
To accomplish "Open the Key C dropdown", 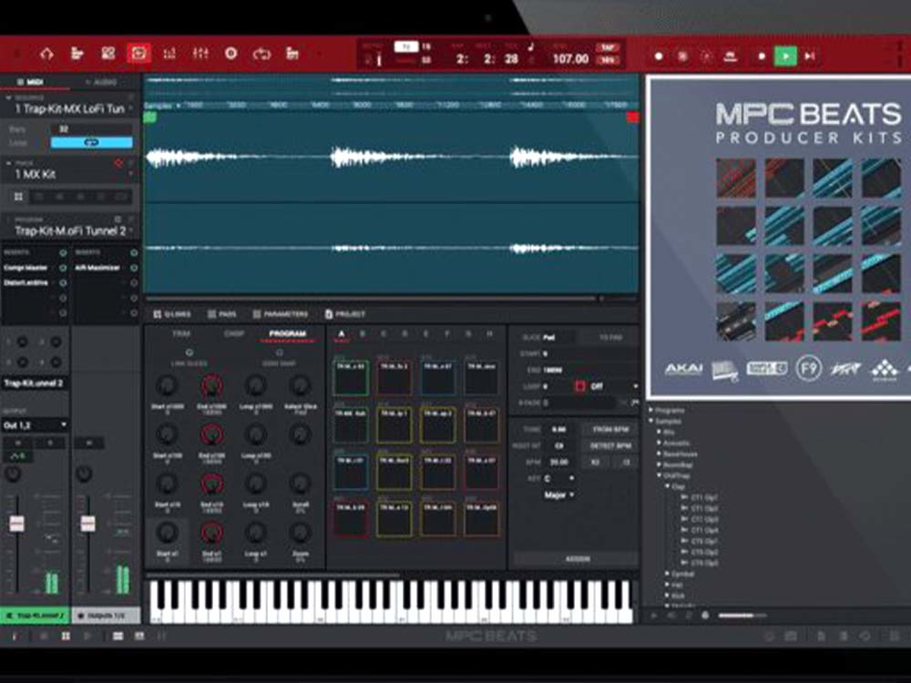I will coord(559,478).
